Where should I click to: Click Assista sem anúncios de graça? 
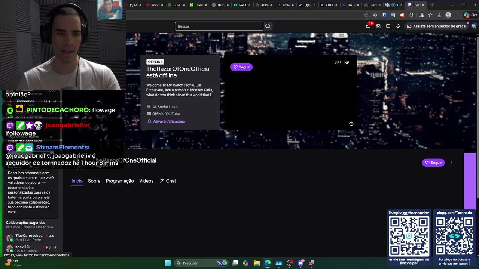tap(436, 26)
